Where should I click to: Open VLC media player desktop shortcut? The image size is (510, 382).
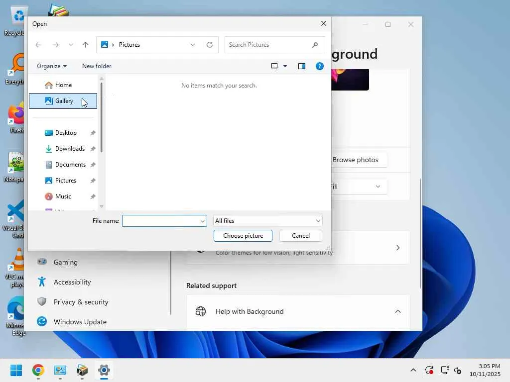15,268
